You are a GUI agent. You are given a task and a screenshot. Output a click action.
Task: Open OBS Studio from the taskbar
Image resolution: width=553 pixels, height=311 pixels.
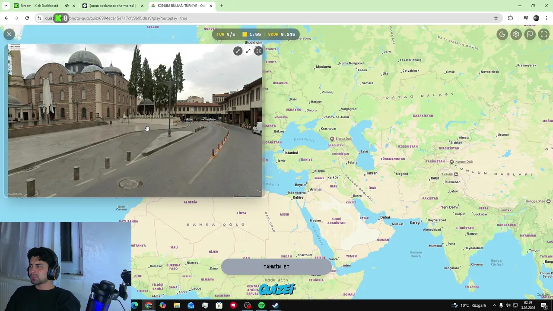click(x=247, y=305)
